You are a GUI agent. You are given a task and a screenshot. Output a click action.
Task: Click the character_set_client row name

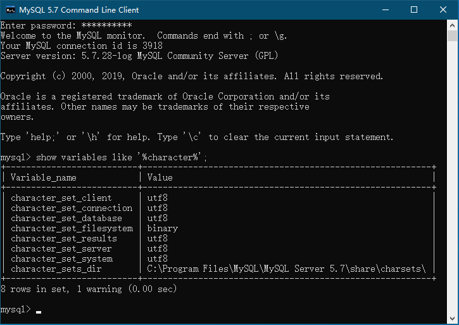[x=61, y=198]
